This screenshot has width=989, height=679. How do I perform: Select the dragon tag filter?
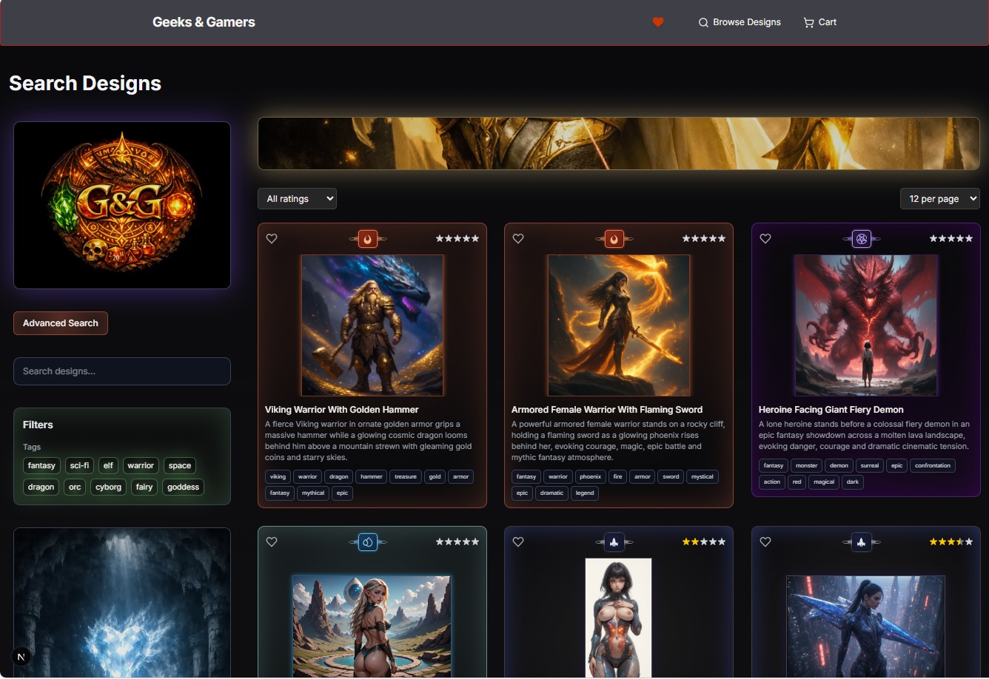[x=41, y=487]
